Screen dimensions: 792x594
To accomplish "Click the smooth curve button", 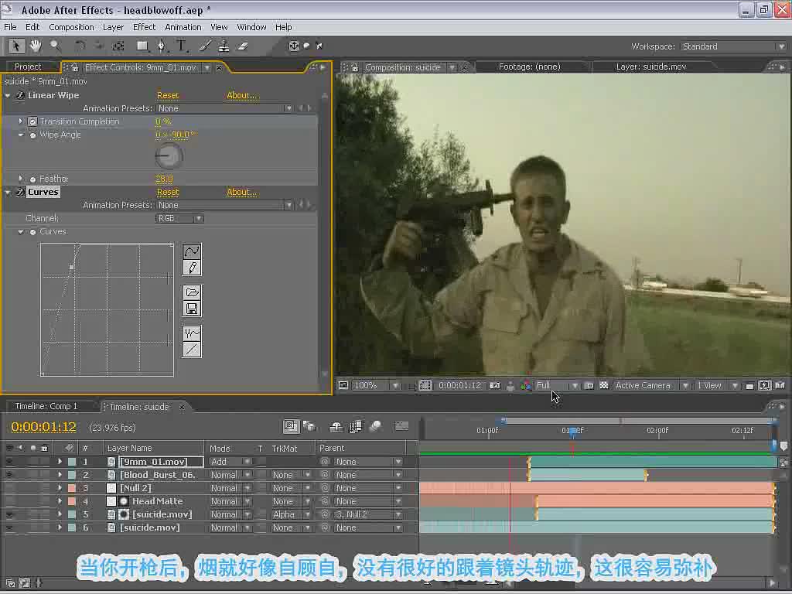I will click(192, 333).
